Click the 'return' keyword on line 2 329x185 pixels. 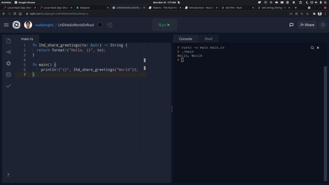[x=43, y=50]
